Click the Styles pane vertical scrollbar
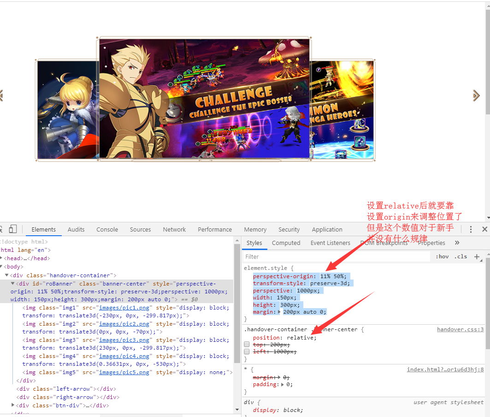The width and height of the screenshot is (490, 417). coord(488,304)
